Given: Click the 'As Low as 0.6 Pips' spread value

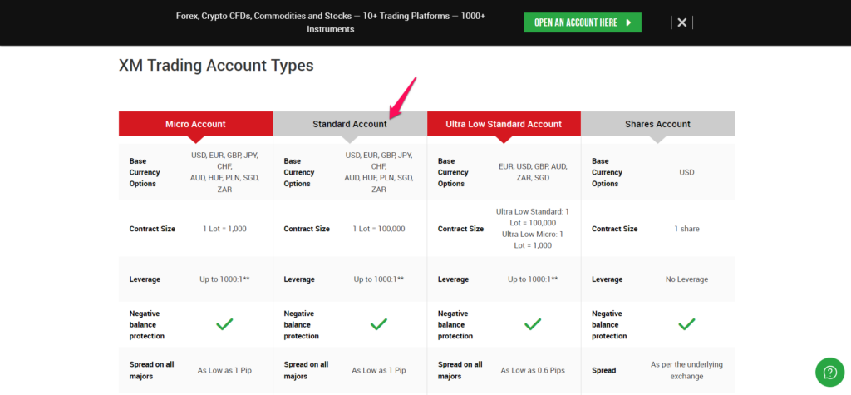Looking at the screenshot, I should pos(533,371).
